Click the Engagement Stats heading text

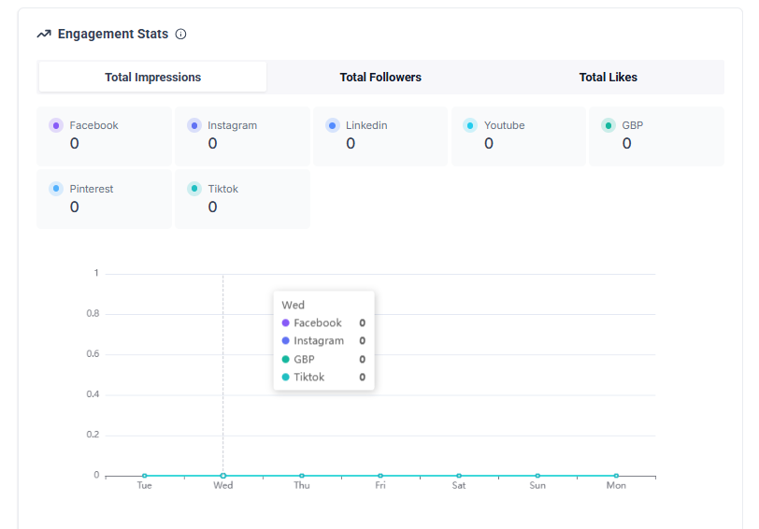pos(113,34)
